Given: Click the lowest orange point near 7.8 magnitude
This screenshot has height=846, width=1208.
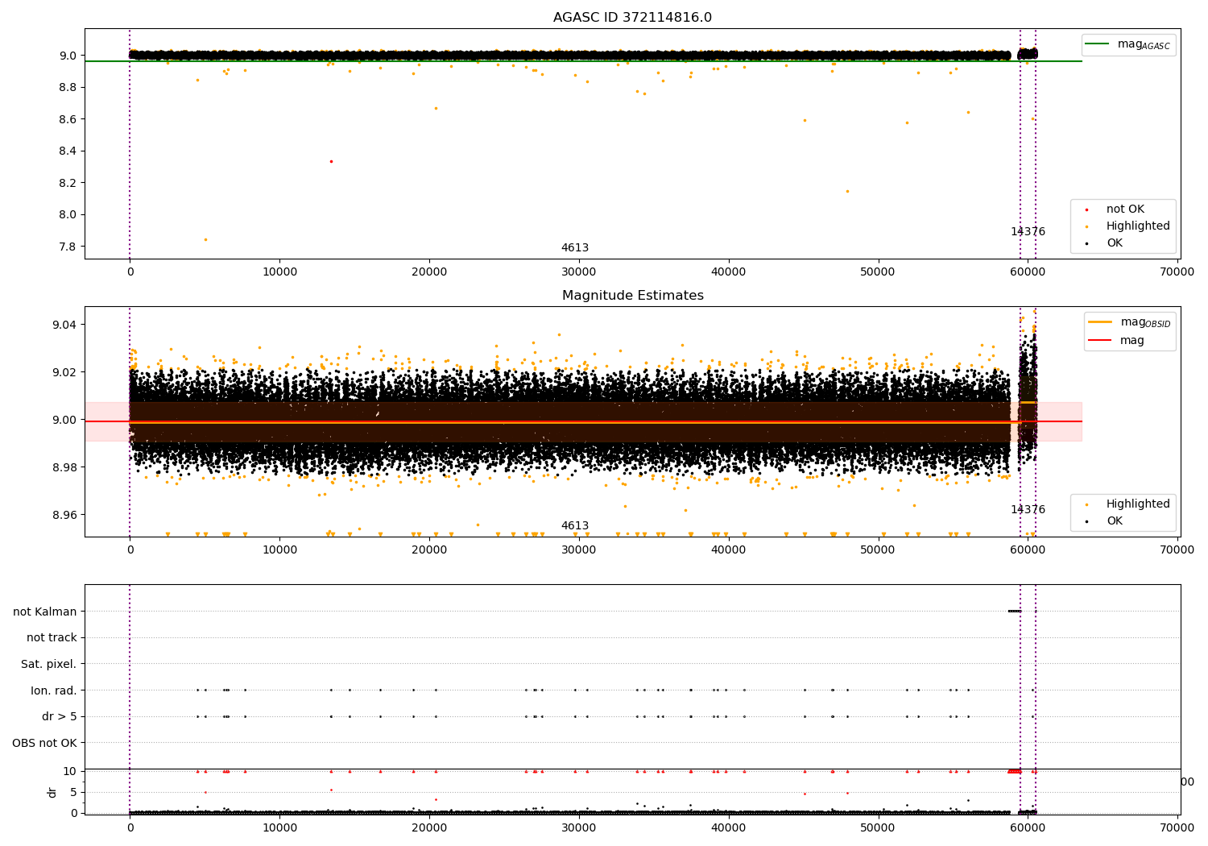Looking at the screenshot, I should (x=205, y=239).
